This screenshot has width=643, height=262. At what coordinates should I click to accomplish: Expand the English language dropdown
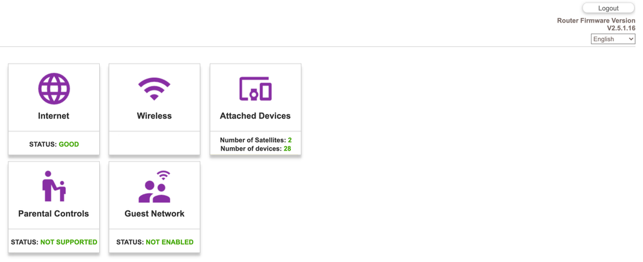(x=613, y=39)
